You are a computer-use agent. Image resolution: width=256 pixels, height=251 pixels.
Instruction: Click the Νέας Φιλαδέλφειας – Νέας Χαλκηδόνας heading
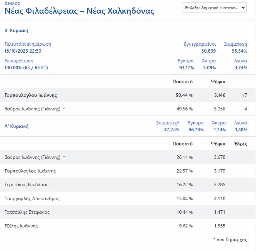tap(79, 11)
